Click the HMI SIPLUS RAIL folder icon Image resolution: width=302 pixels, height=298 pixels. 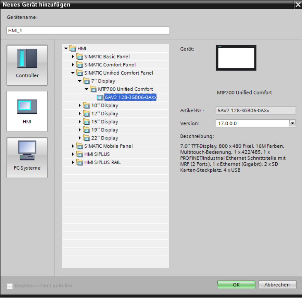point(79,162)
